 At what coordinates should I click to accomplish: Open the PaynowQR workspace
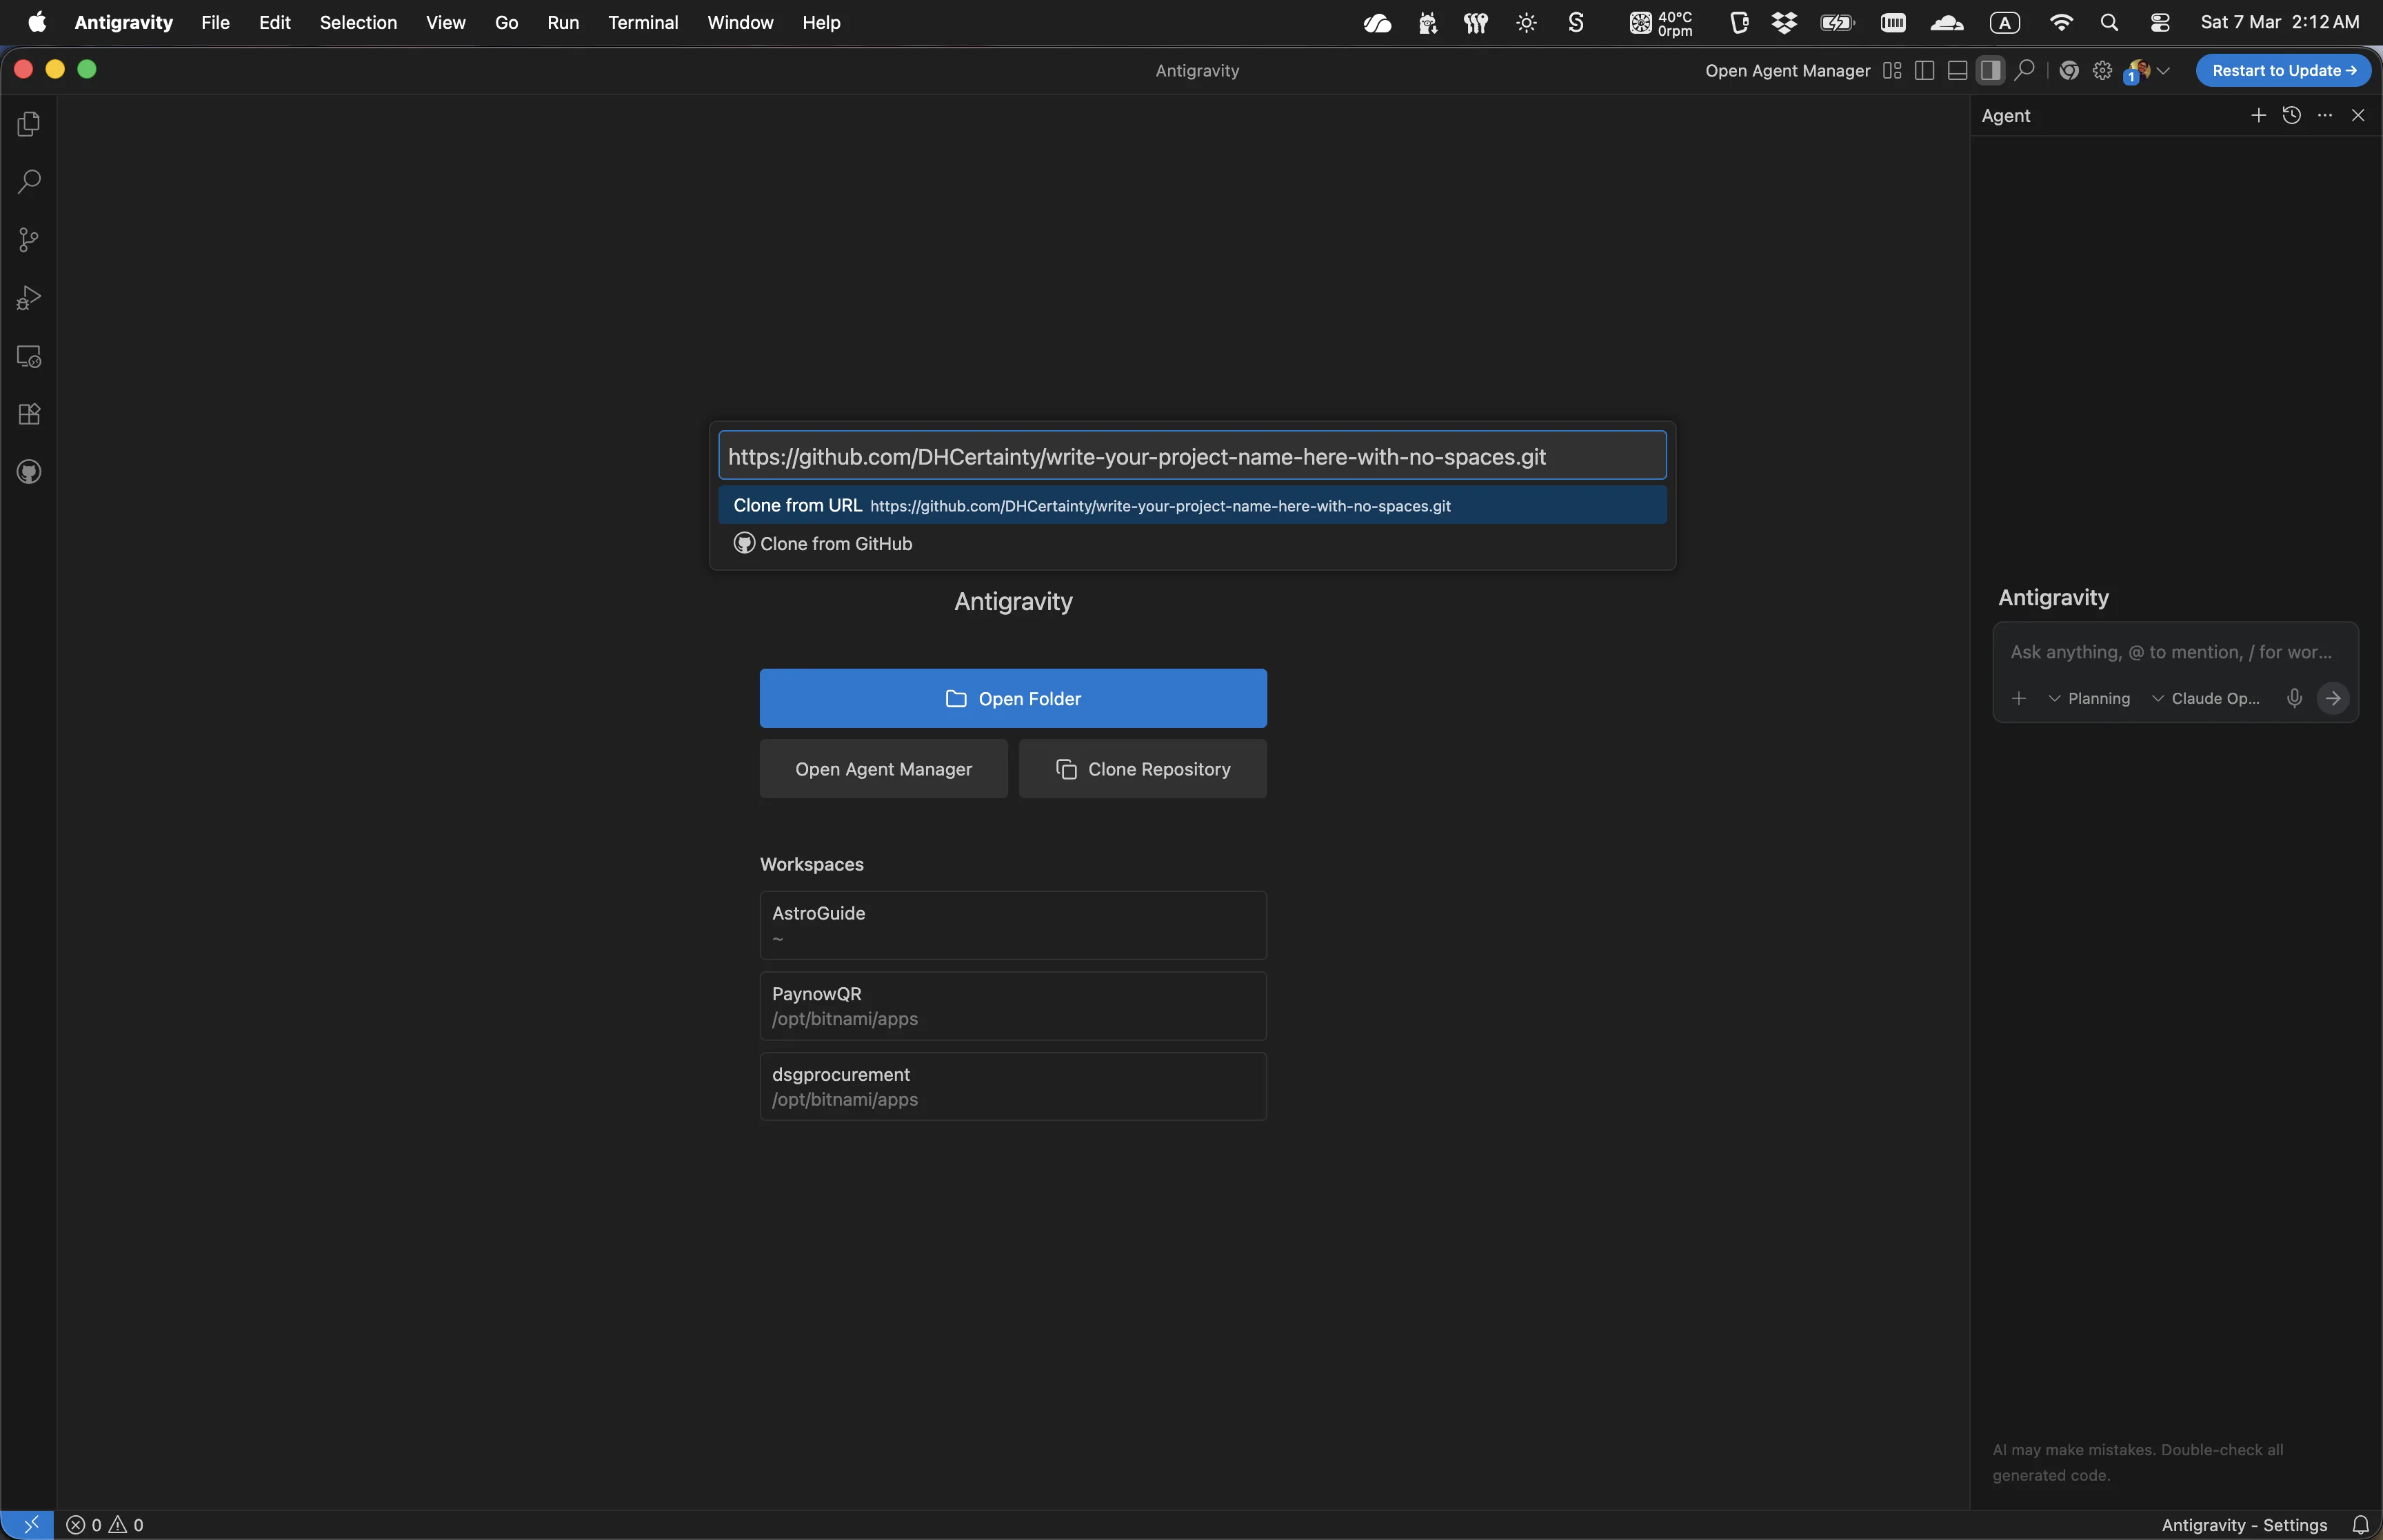pos(1013,1006)
